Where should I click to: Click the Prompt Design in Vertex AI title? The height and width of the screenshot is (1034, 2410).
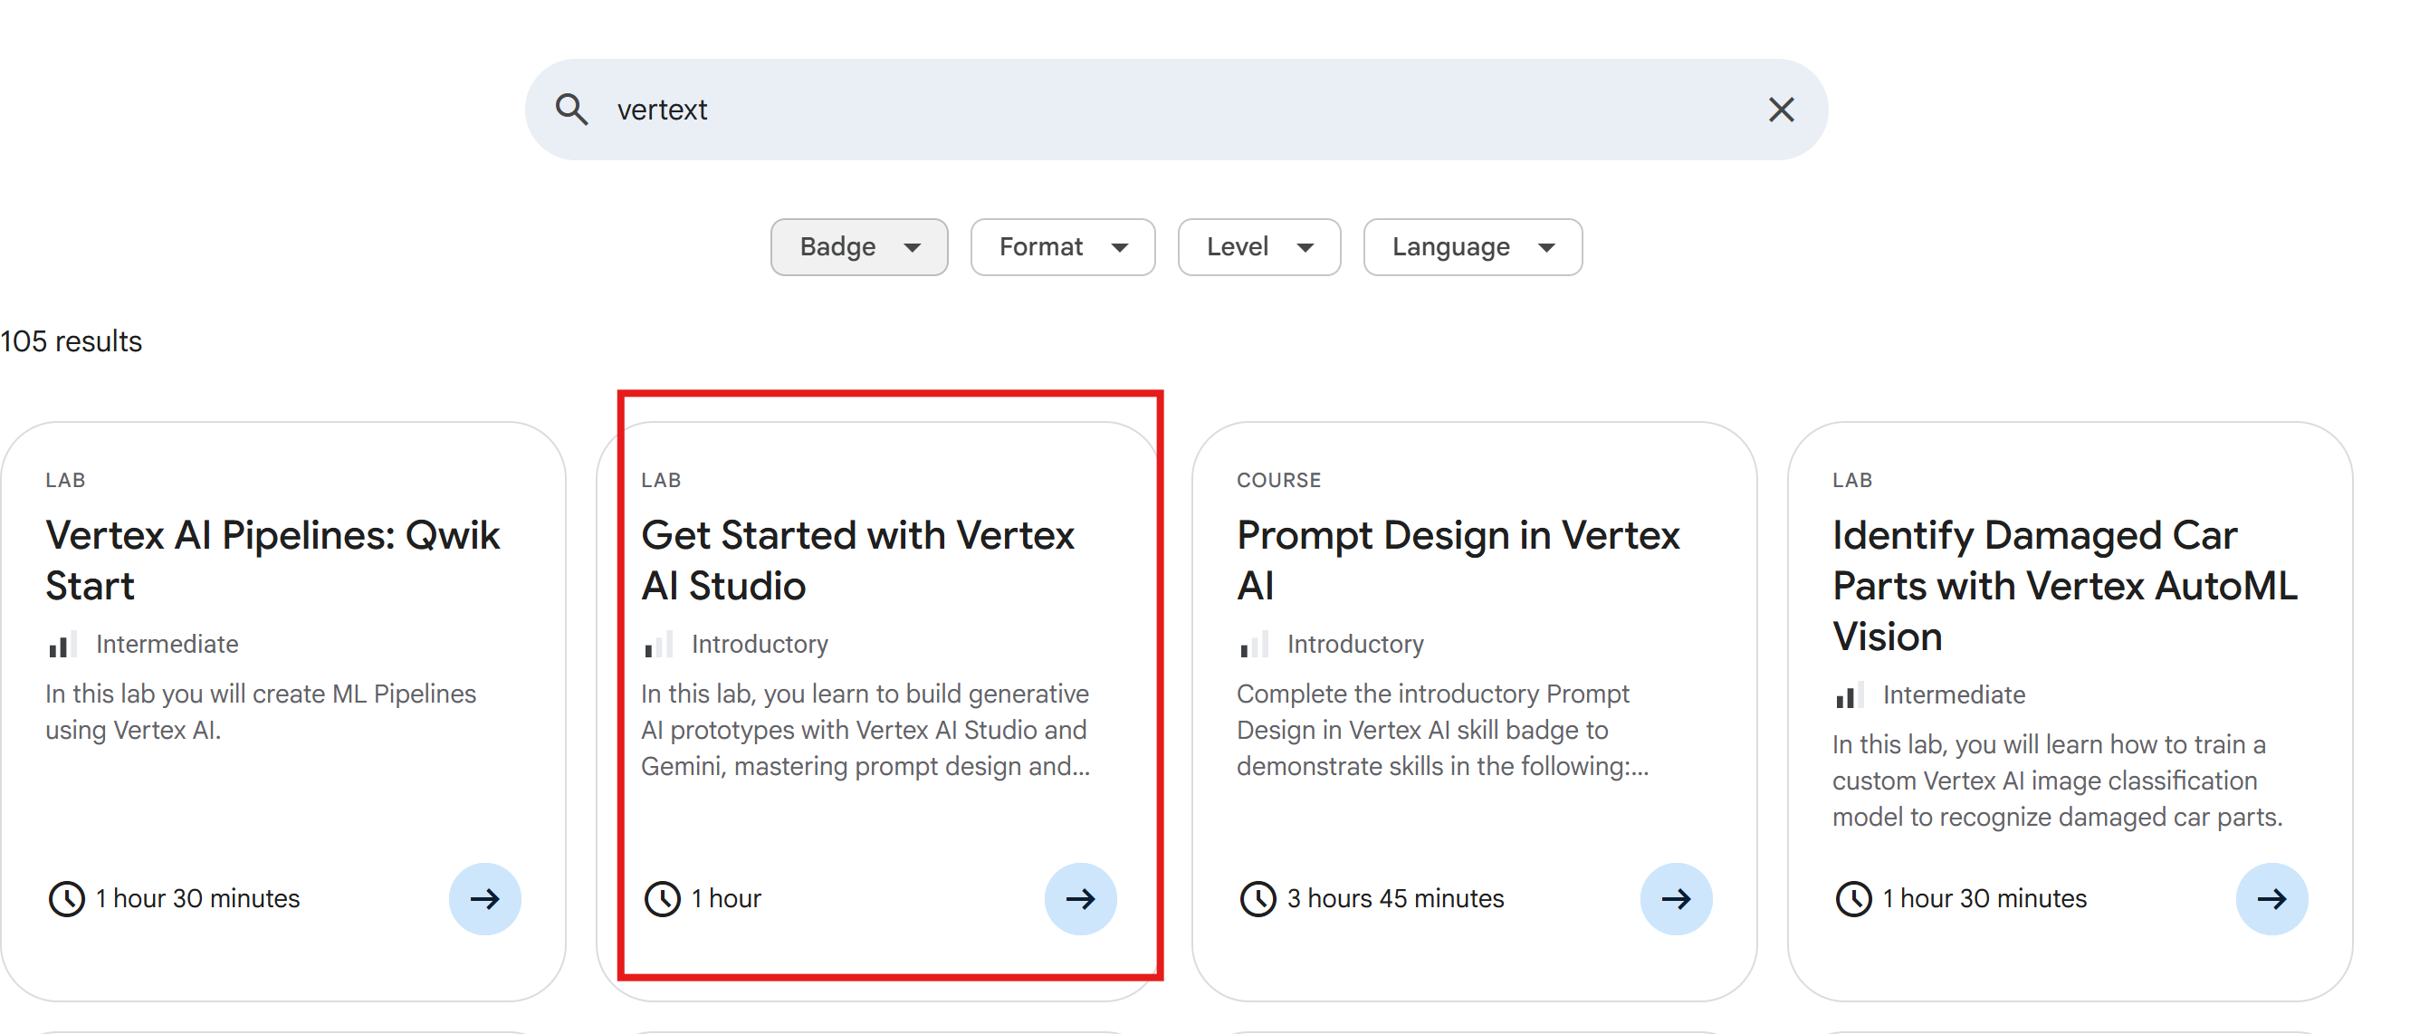click(1458, 560)
